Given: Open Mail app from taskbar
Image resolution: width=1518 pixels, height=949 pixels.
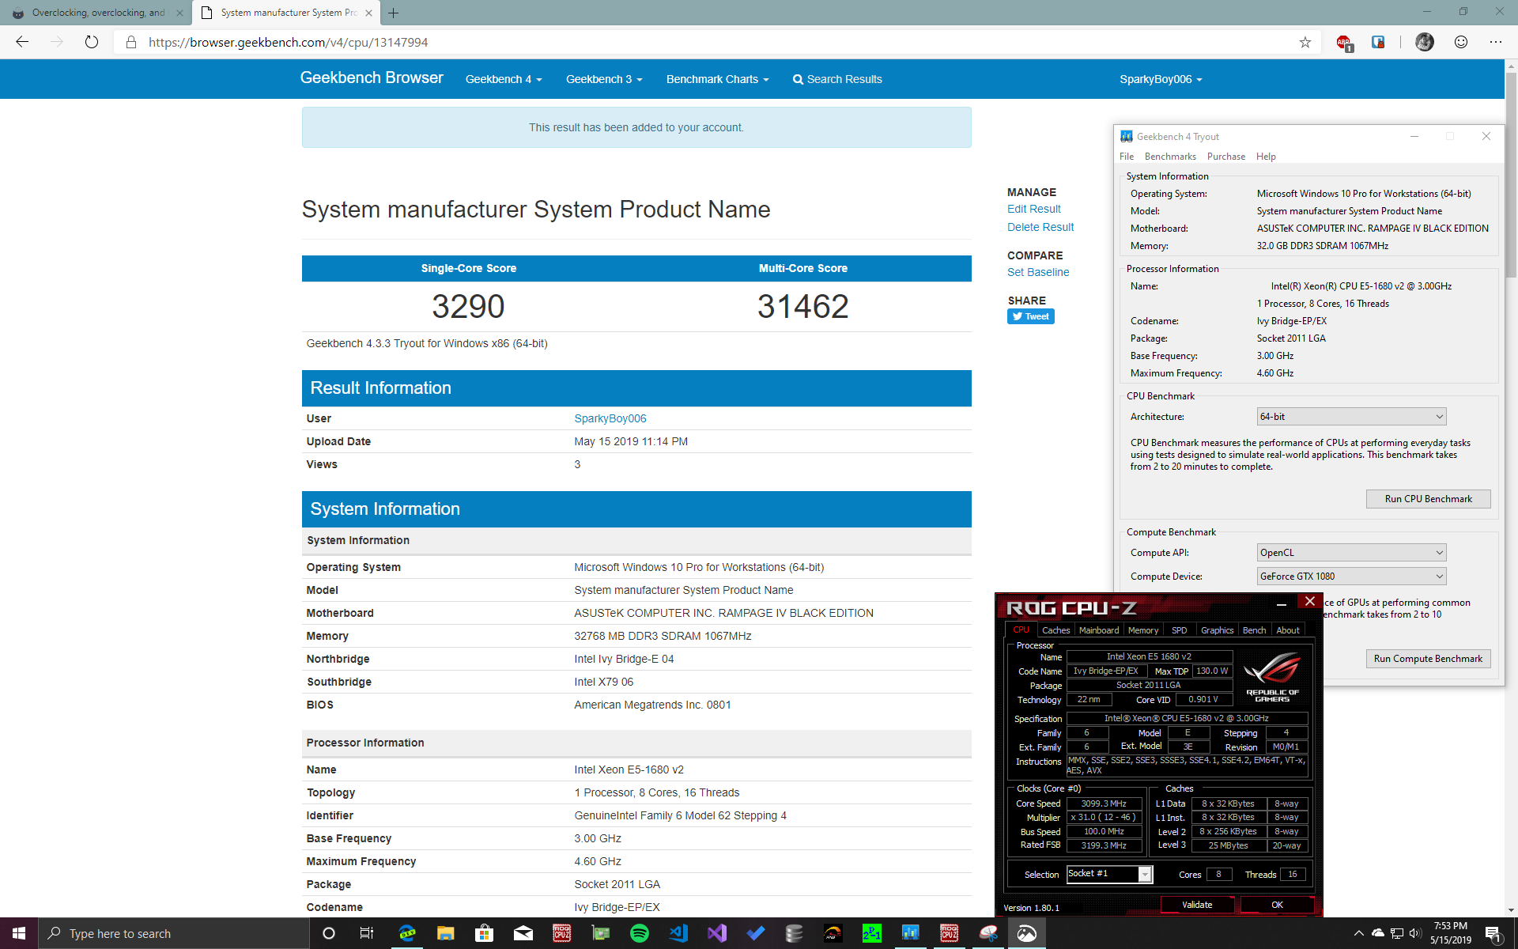Looking at the screenshot, I should coord(523,933).
